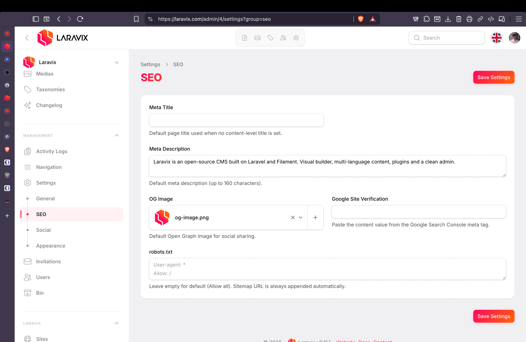
Task: Click the browser address bar URL
Action: pos(214,19)
